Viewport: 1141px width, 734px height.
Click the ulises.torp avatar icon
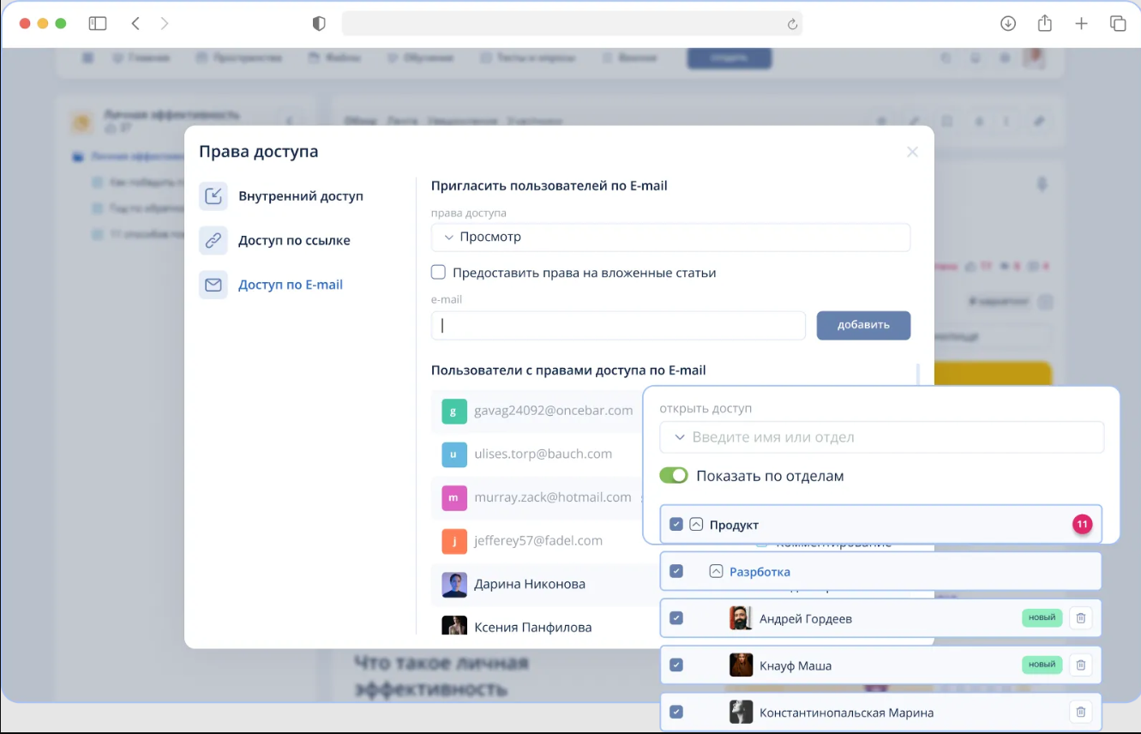coord(454,454)
